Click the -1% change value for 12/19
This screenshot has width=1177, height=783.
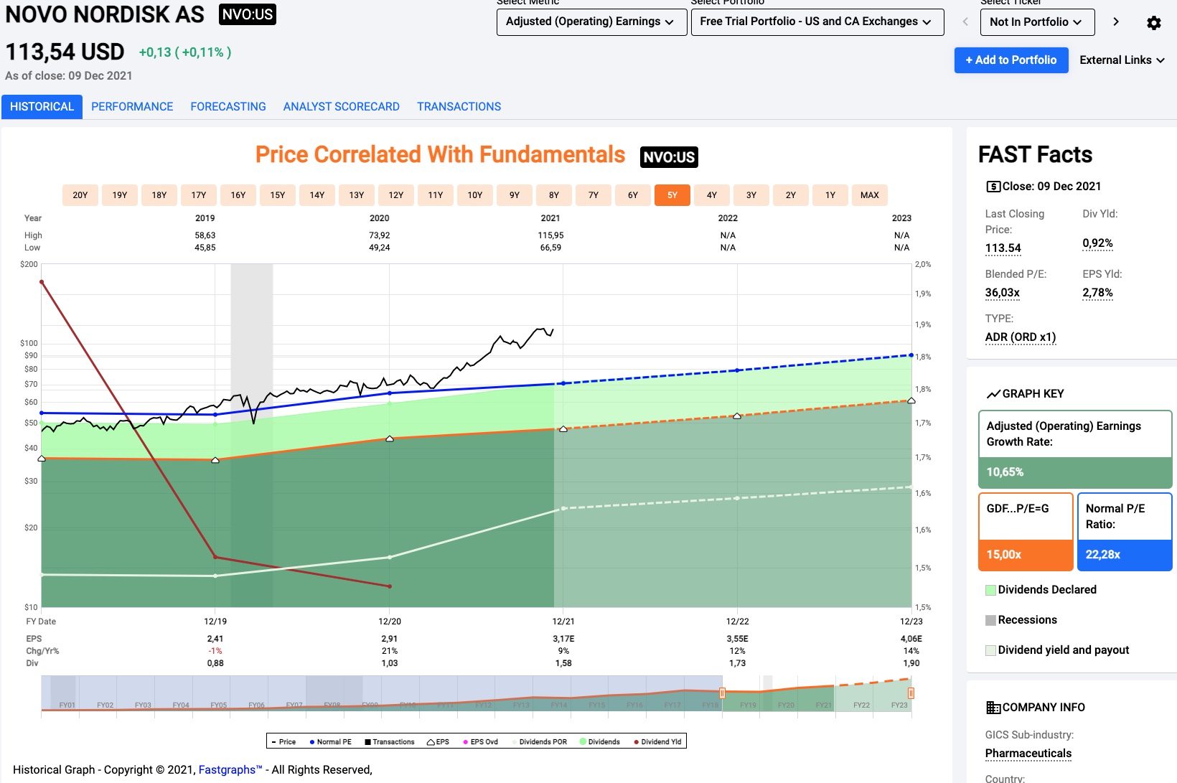[x=215, y=651]
